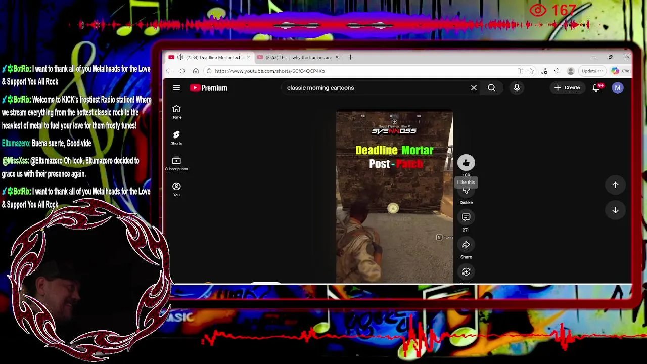The height and width of the screenshot is (364, 647).
Task: Click the Remix icon below Share
Action: point(466,272)
